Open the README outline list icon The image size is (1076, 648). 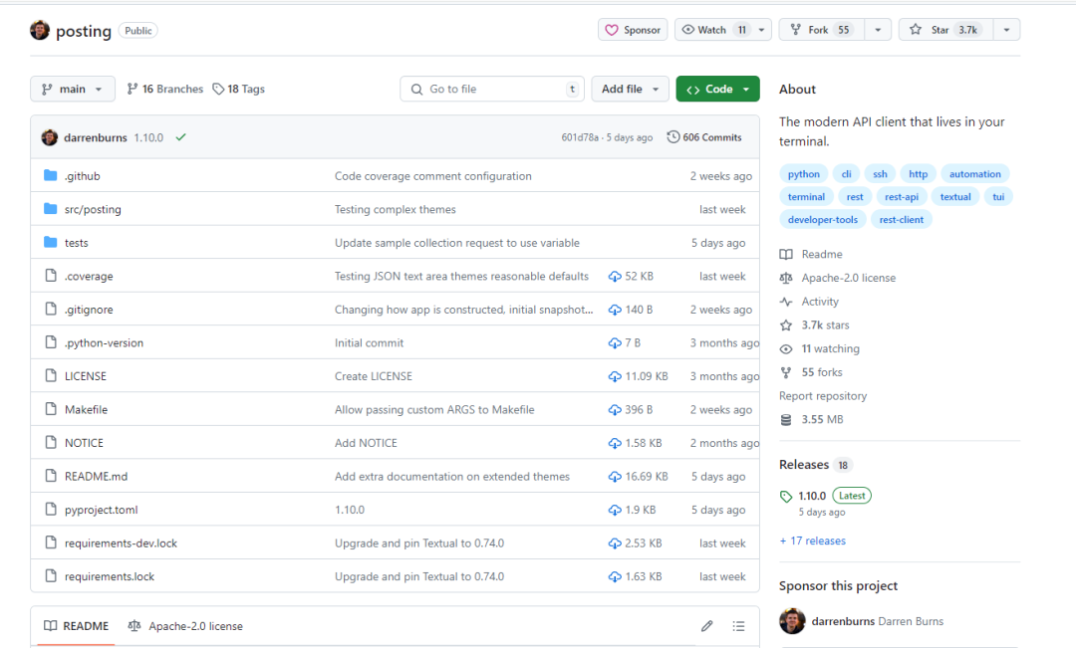pyautogui.click(x=738, y=626)
